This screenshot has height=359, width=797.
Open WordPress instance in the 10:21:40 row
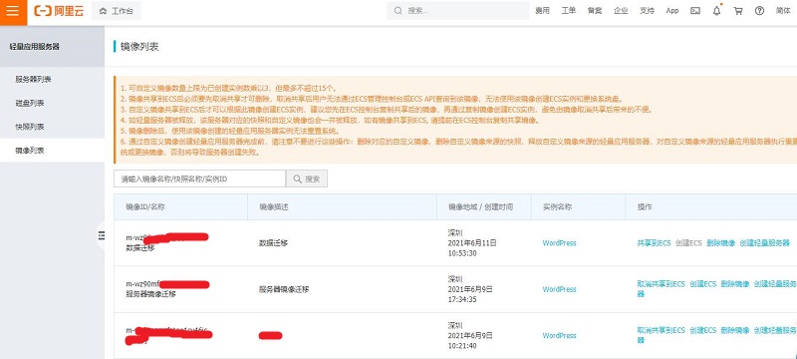pyautogui.click(x=559, y=336)
